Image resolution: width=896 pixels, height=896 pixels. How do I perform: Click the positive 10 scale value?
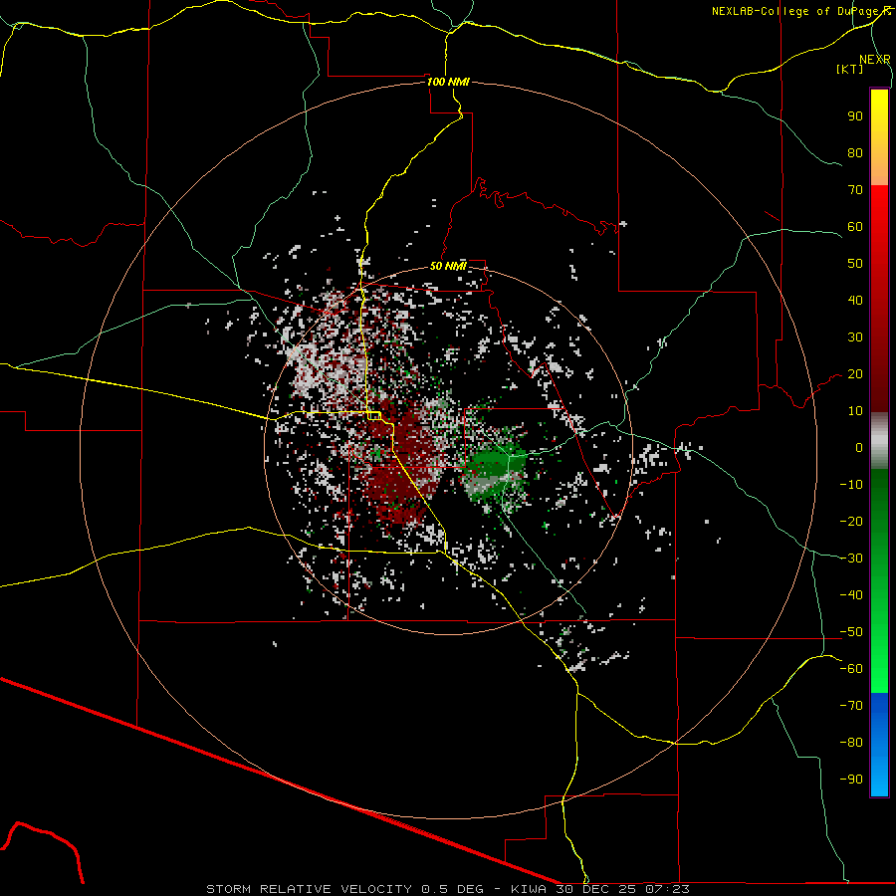point(855,411)
